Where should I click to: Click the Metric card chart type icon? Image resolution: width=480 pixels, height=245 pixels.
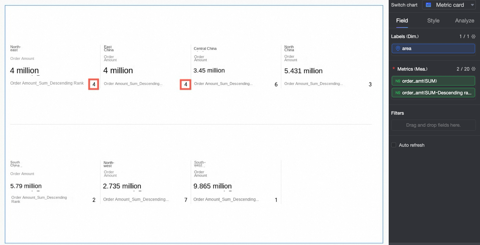428,5
